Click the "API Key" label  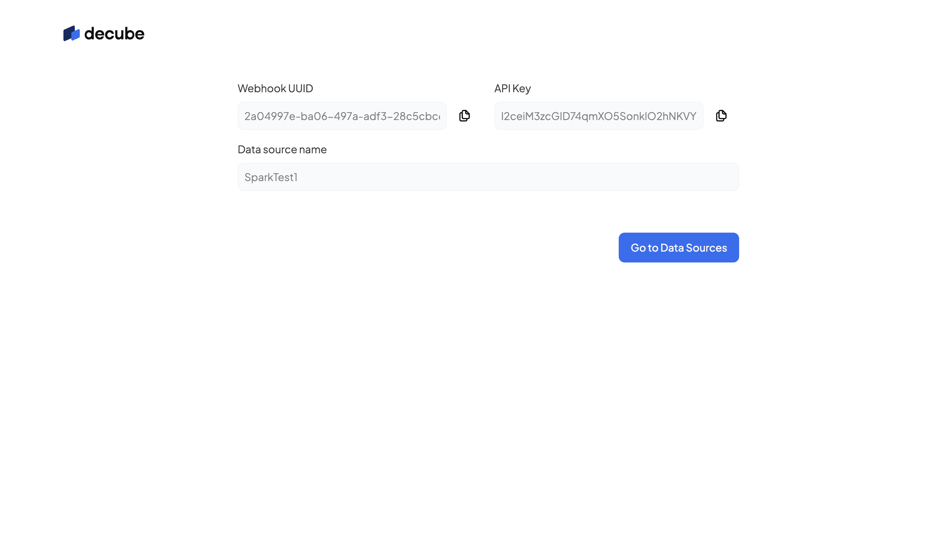[x=512, y=89]
